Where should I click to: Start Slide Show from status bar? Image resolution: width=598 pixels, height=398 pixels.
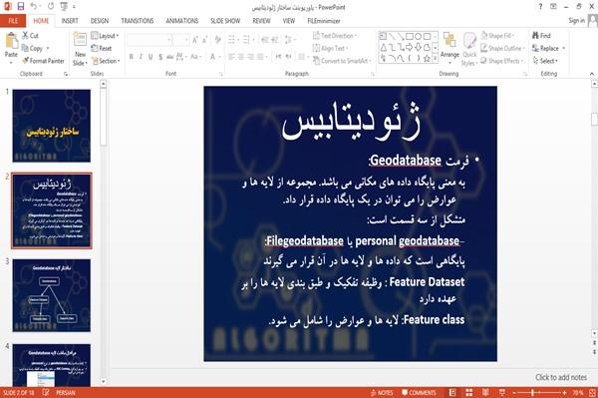coord(502,393)
